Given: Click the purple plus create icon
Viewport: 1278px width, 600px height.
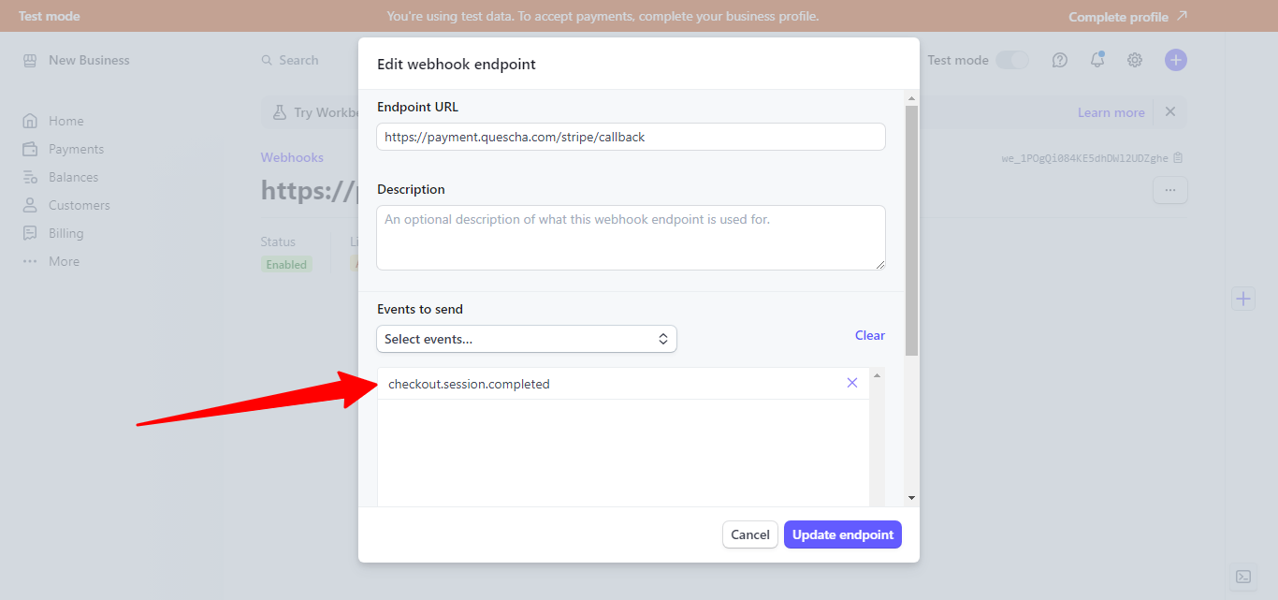Looking at the screenshot, I should pos(1175,60).
